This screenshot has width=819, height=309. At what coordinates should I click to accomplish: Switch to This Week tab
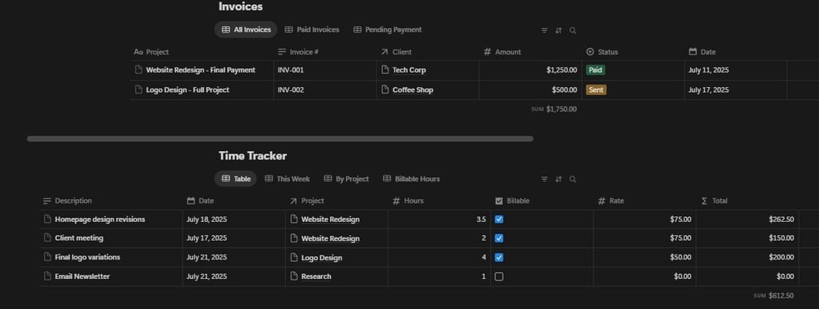click(x=288, y=179)
